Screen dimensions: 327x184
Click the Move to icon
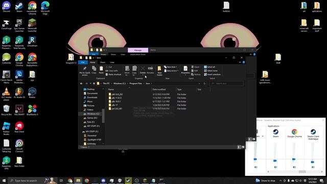127,68
